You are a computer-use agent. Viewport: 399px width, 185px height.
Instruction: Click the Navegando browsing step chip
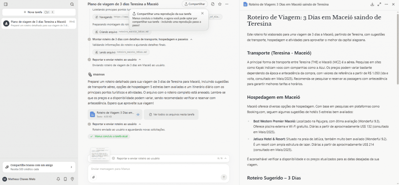[157, 17]
